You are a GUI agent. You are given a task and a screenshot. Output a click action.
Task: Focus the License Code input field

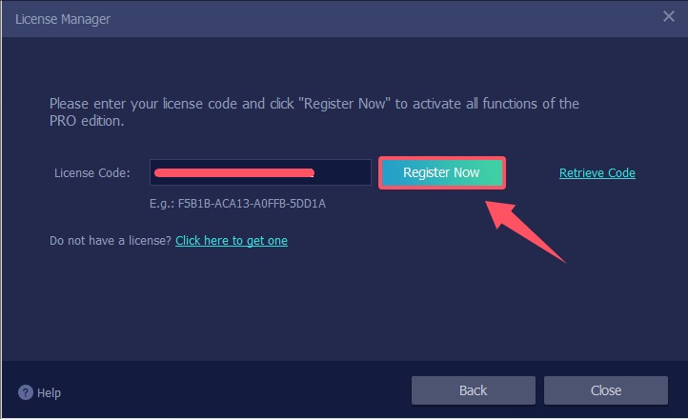260,172
